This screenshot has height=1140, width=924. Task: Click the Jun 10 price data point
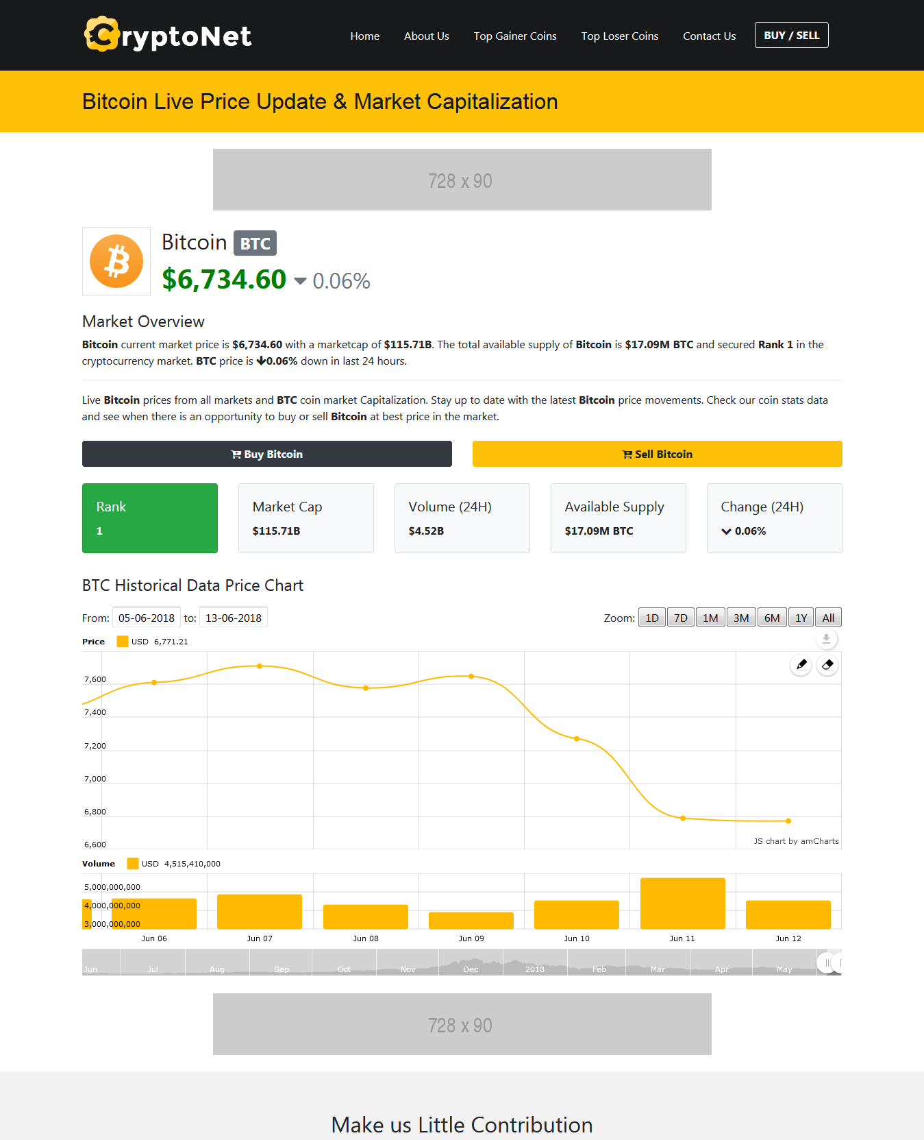coord(577,739)
